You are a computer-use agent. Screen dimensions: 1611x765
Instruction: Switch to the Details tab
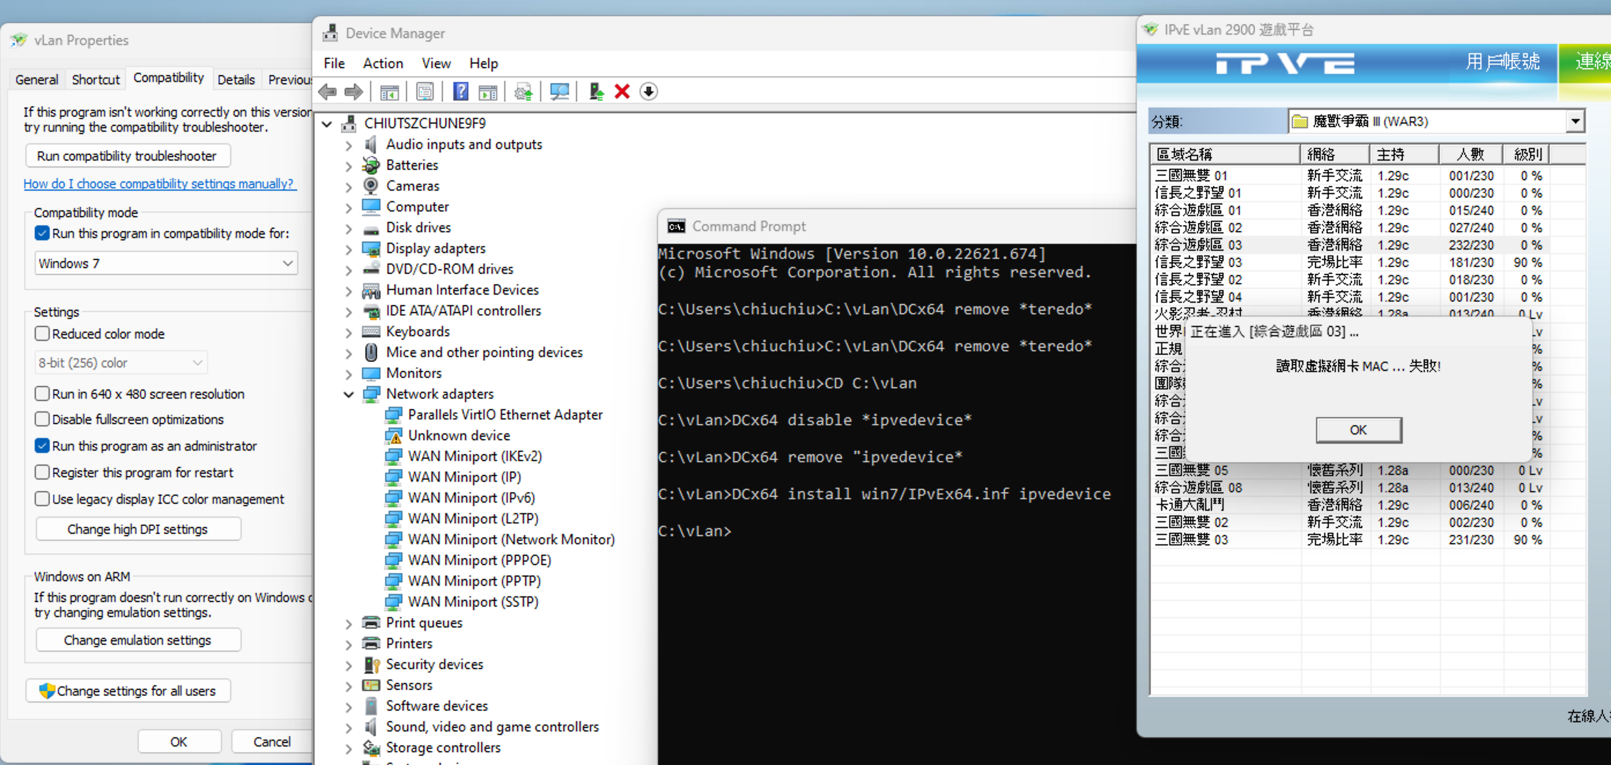pyautogui.click(x=236, y=79)
